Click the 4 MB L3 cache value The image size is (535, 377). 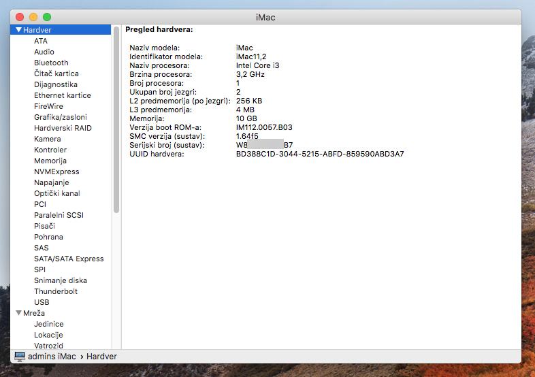click(x=245, y=110)
